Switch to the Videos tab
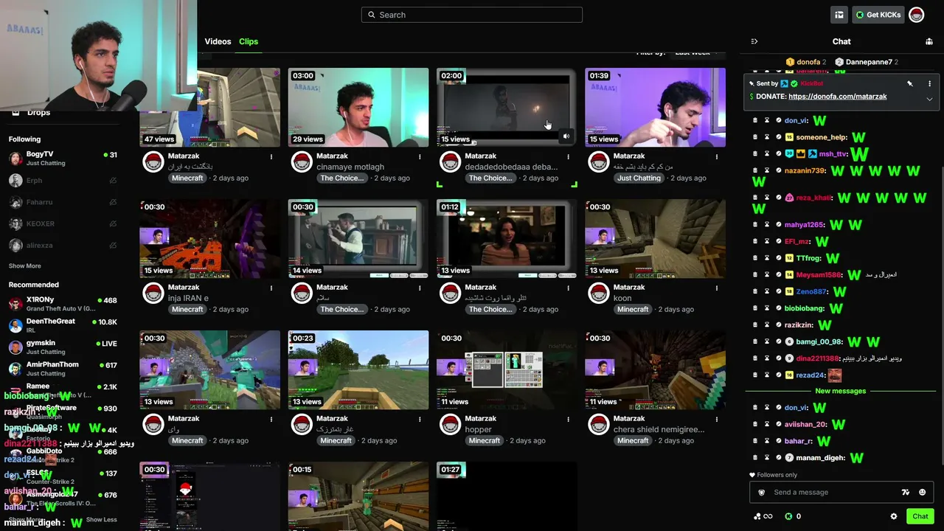This screenshot has width=944, height=531. (x=218, y=41)
